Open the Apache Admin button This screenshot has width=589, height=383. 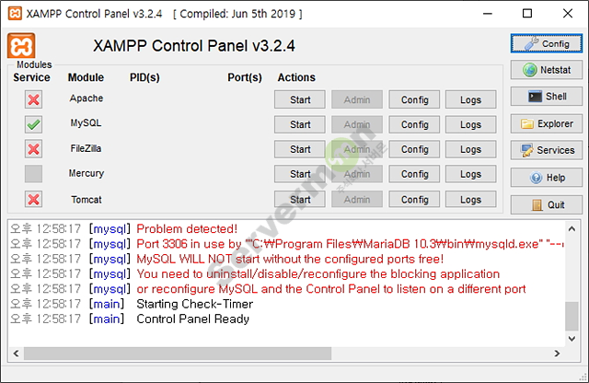[357, 99]
